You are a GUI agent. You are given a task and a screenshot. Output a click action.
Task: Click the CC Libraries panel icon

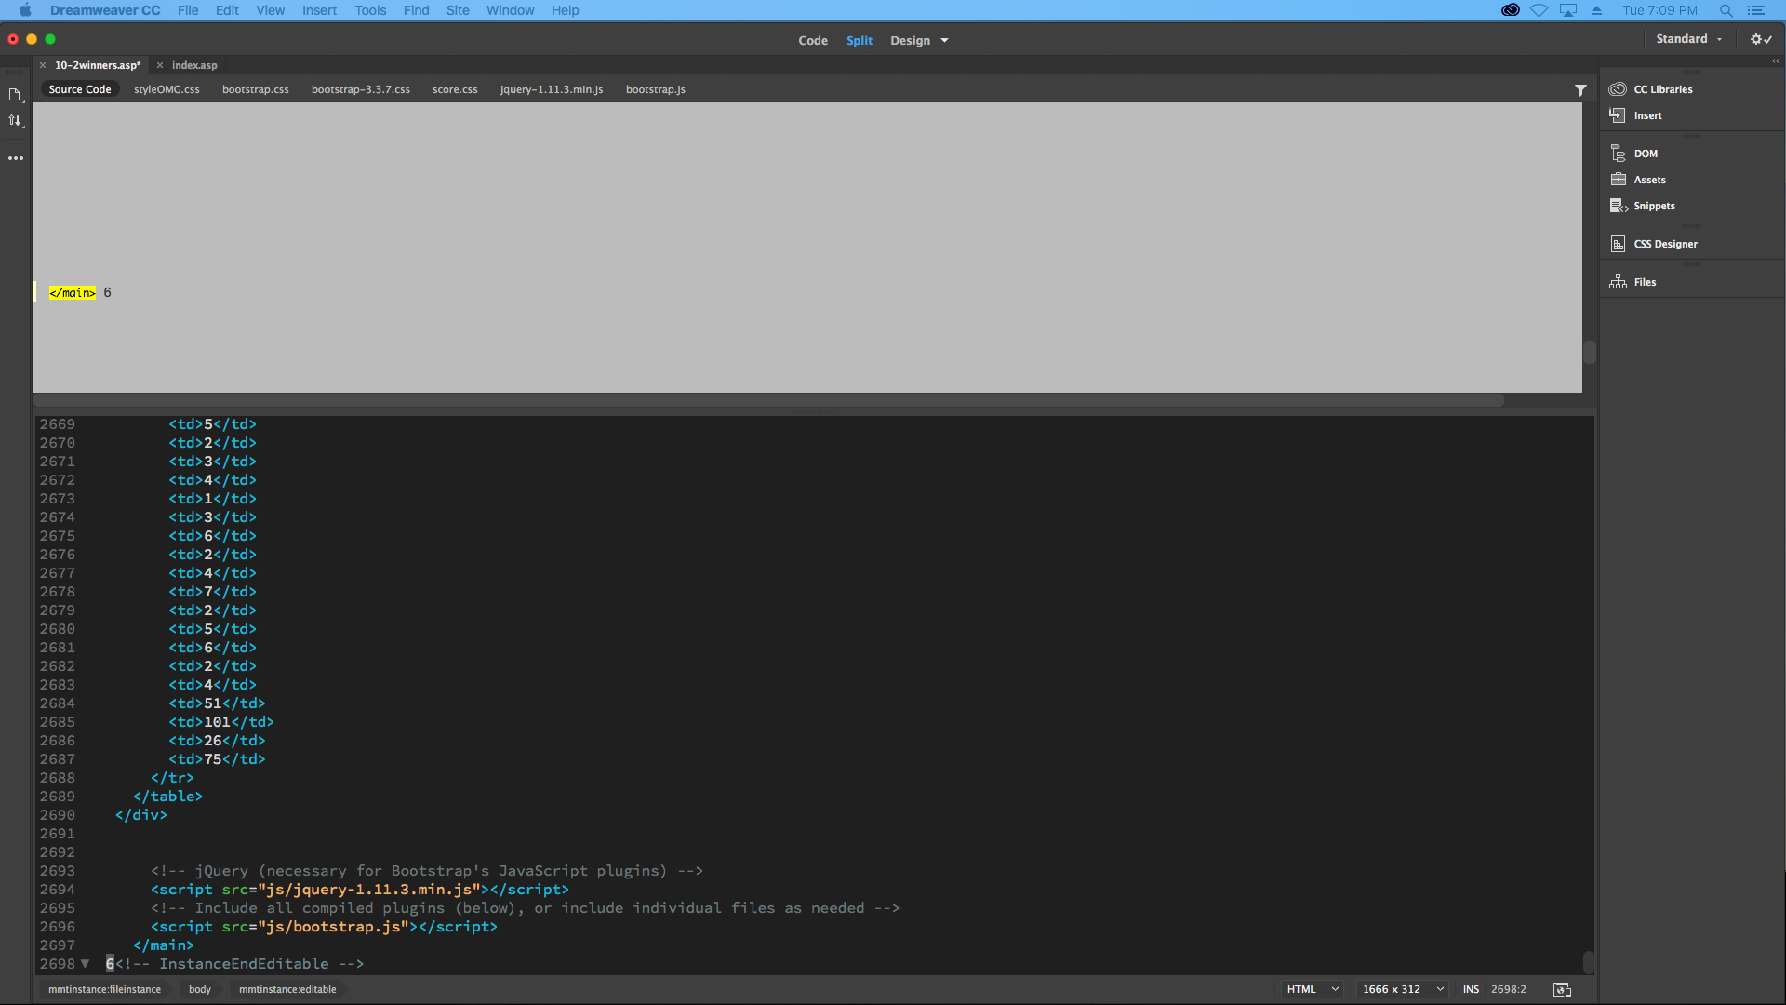[x=1618, y=88]
